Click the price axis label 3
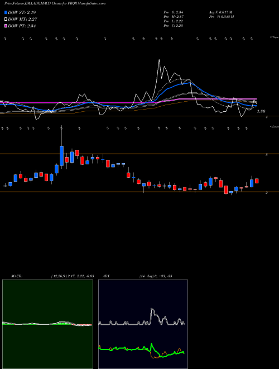Screen dimensions: 279x369 267,155
